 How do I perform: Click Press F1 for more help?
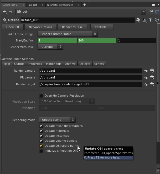108,157
